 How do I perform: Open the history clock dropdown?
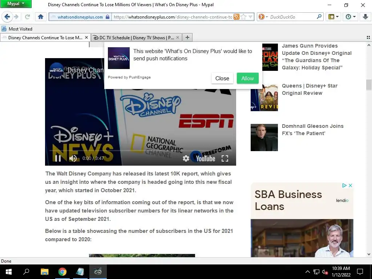pyautogui.click(x=351, y=17)
